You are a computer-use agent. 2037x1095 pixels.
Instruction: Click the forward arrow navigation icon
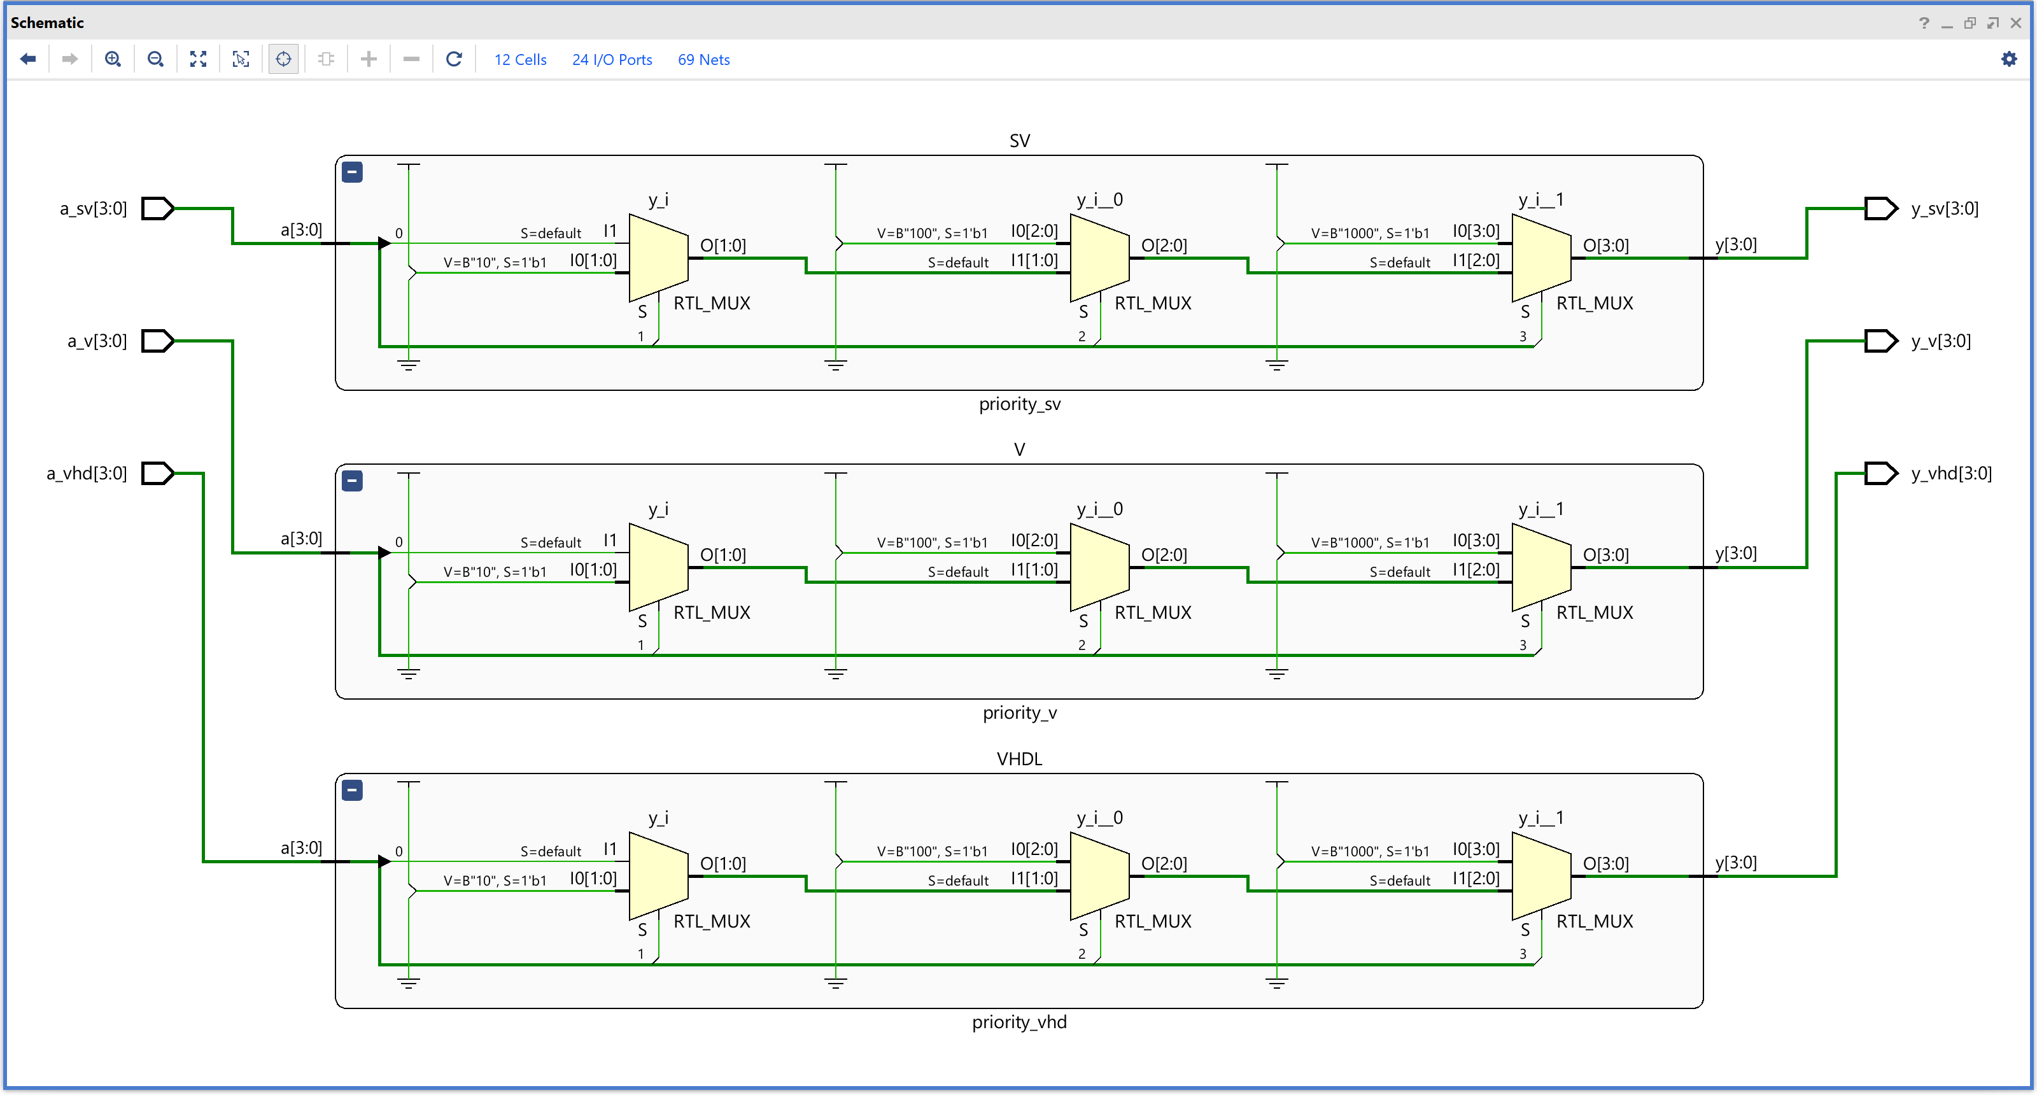[x=69, y=59]
